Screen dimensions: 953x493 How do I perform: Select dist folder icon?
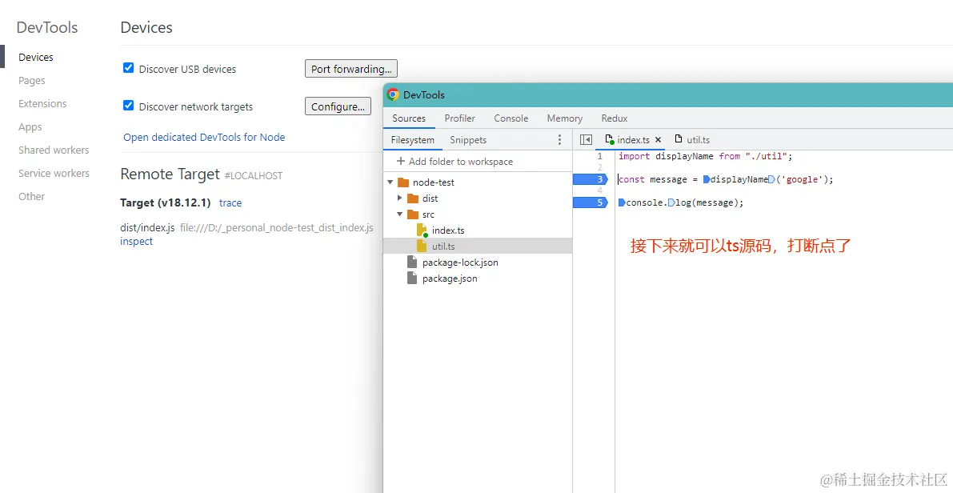(413, 198)
